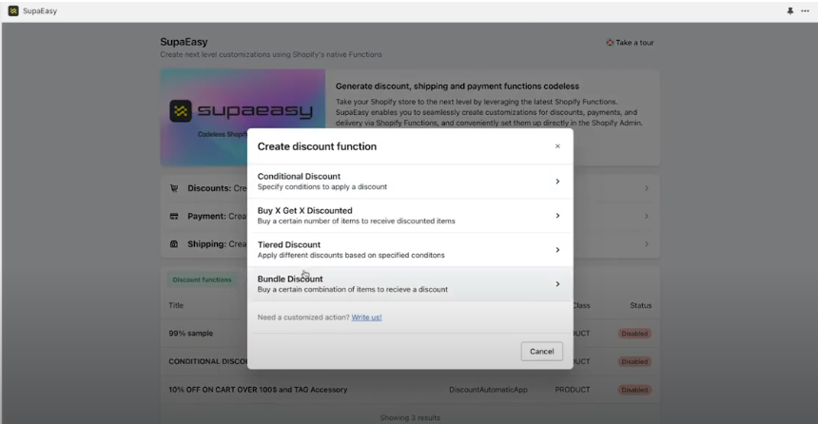Image resolution: width=818 pixels, height=424 pixels.
Task: Click the Status column header
Action: [x=641, y=305]
